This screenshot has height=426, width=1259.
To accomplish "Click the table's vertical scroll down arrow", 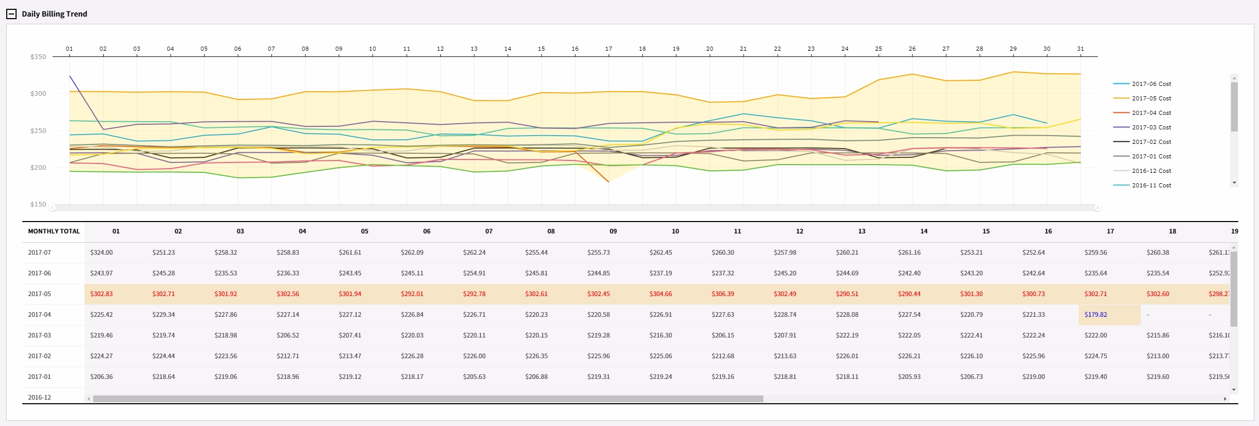I will (1234, 389).
